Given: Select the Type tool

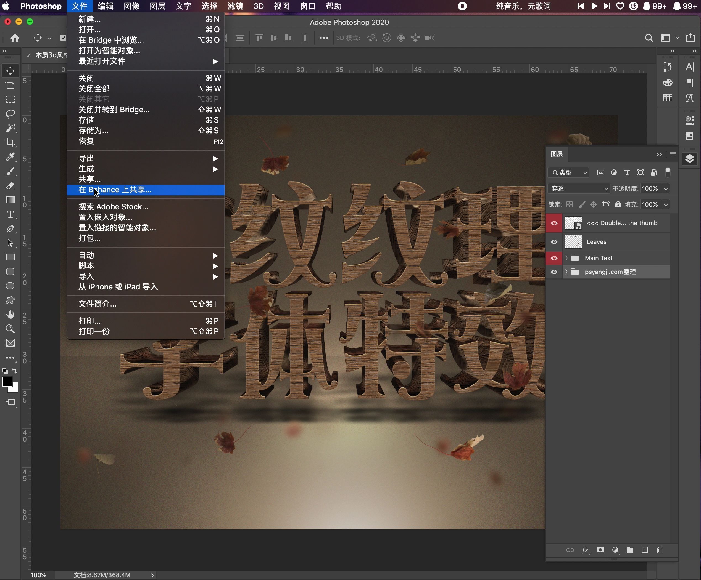Looking at the screenshot, I should pos(10,214).
